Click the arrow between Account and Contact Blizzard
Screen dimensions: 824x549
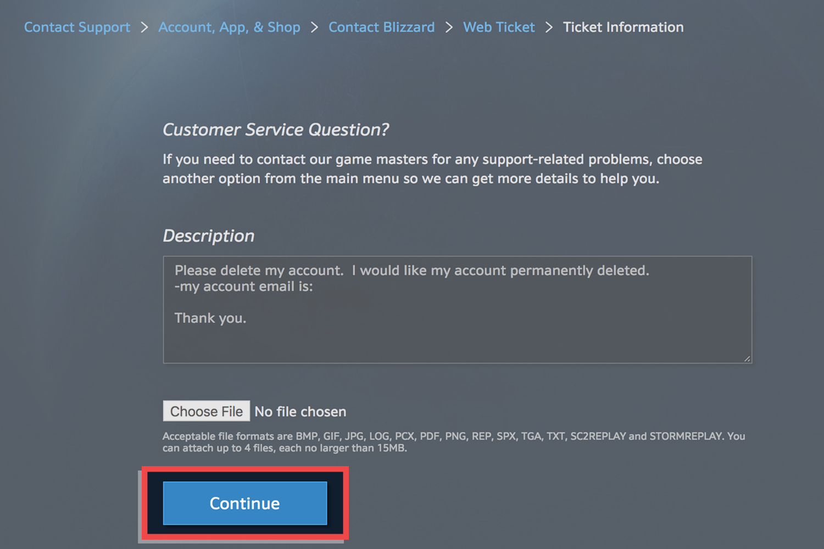(x=314, y=27)
